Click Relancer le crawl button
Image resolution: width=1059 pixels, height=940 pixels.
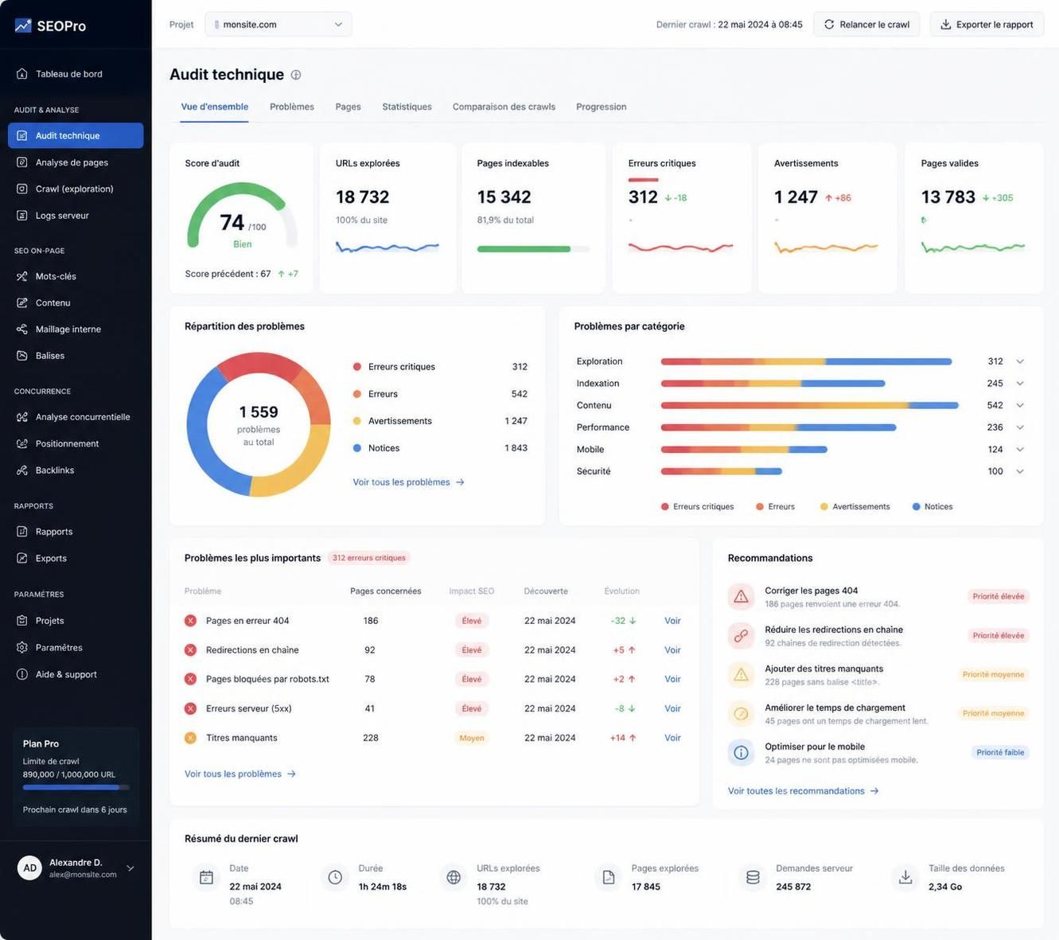tap(866, 25)
